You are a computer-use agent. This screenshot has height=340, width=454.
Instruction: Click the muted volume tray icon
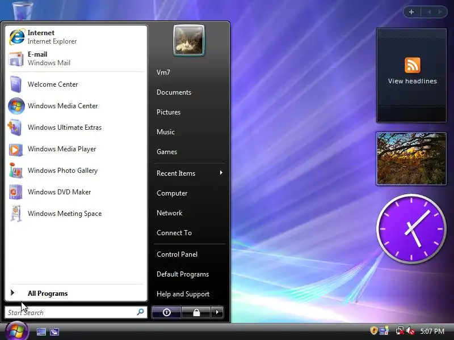coord(410,331)
